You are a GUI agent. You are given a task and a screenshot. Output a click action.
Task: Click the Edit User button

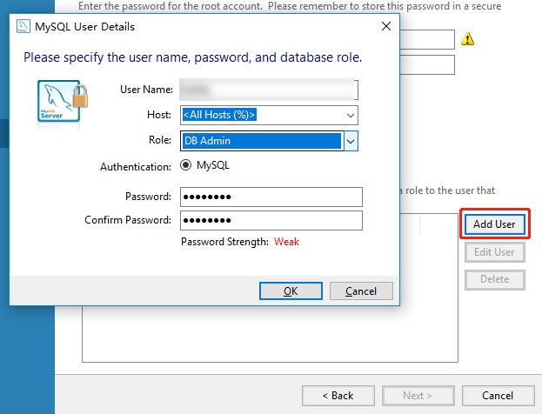[x=495, y=252]
